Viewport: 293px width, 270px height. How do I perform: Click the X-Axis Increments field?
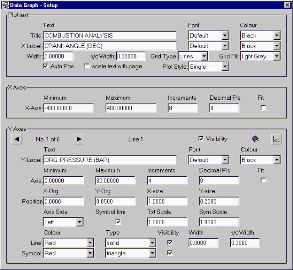(183, 108)
